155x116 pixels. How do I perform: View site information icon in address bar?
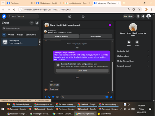tap(21, 10)
